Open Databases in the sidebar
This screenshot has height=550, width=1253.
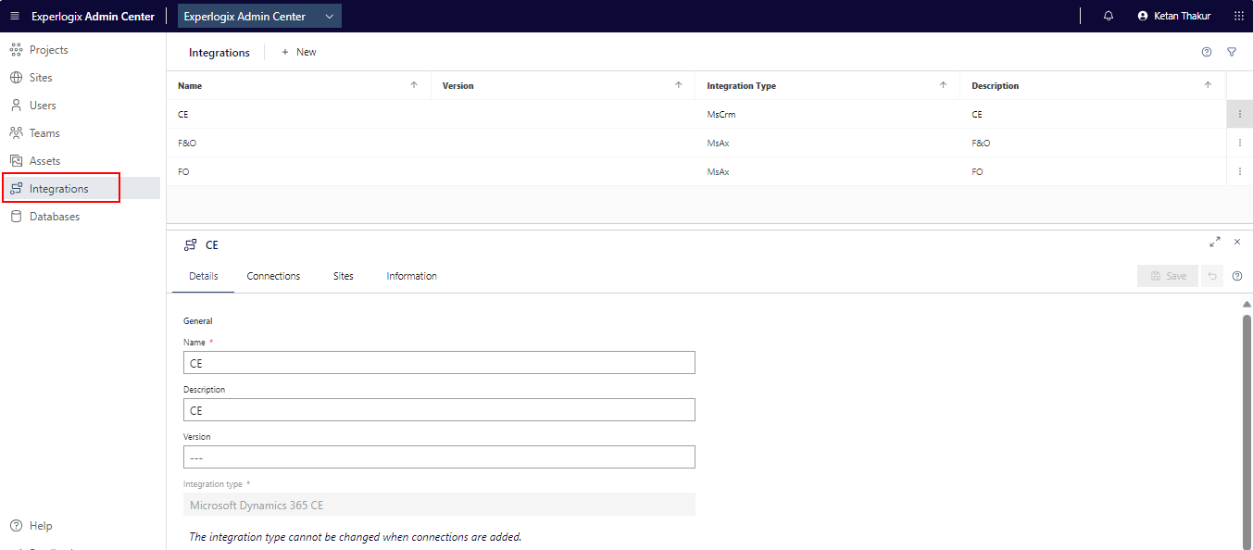click(44, 217)
